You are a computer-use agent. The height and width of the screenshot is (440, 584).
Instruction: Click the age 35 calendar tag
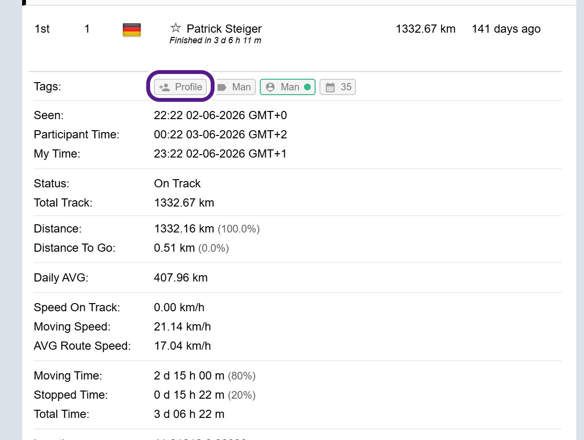tap(338, 87)
